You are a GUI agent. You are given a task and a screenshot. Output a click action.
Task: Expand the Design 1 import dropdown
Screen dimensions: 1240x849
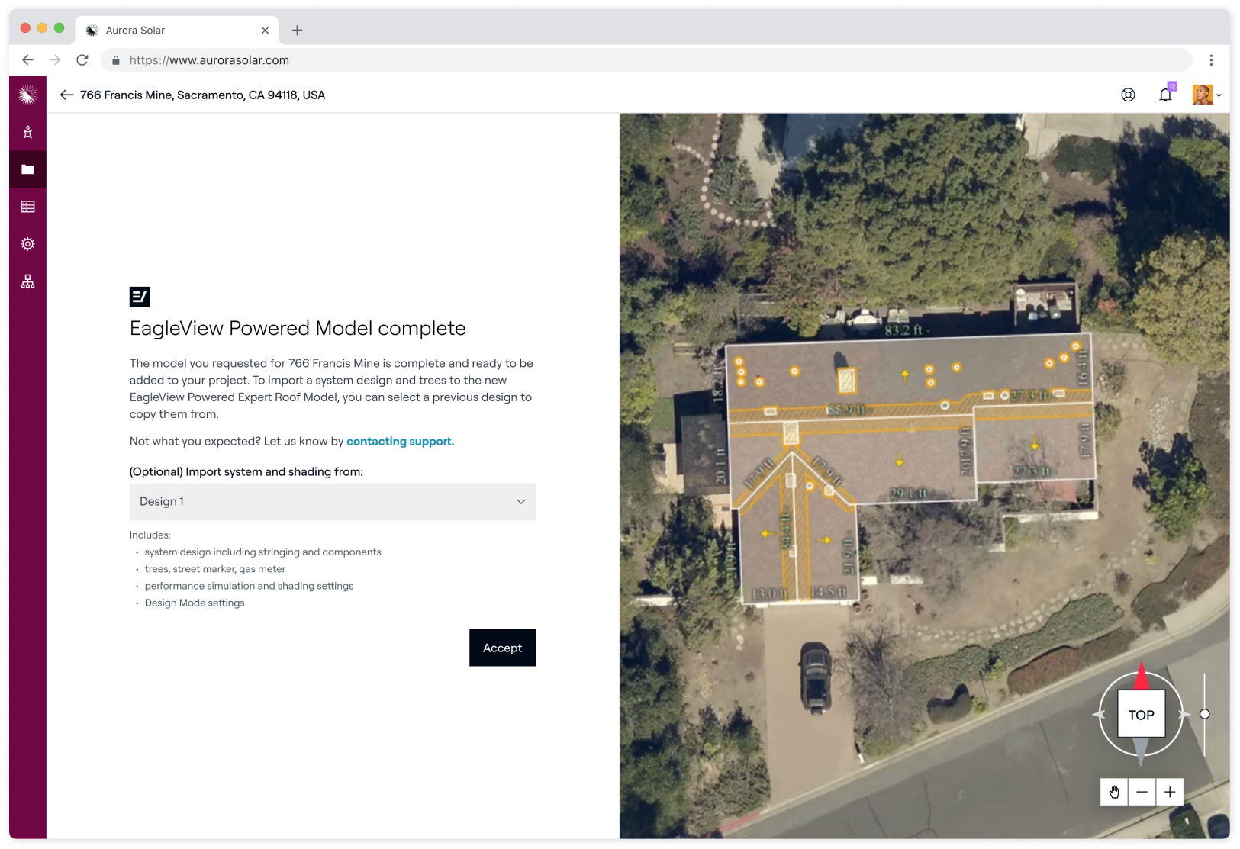333,502
